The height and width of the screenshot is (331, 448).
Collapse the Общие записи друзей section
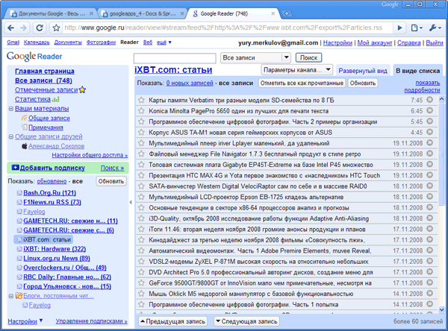[x=11, y=136]
